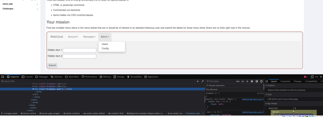Collapse the Box Model section
Viewport: 323px width, 117px height.
click(266, 104)
